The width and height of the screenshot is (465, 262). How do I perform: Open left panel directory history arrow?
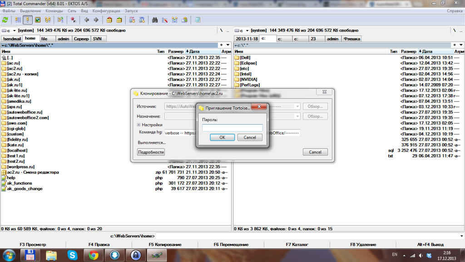[228, 45]
